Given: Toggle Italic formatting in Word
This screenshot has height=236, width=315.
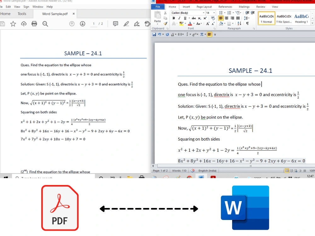Looking at the screenshot, I should click(x=179, y=18).
